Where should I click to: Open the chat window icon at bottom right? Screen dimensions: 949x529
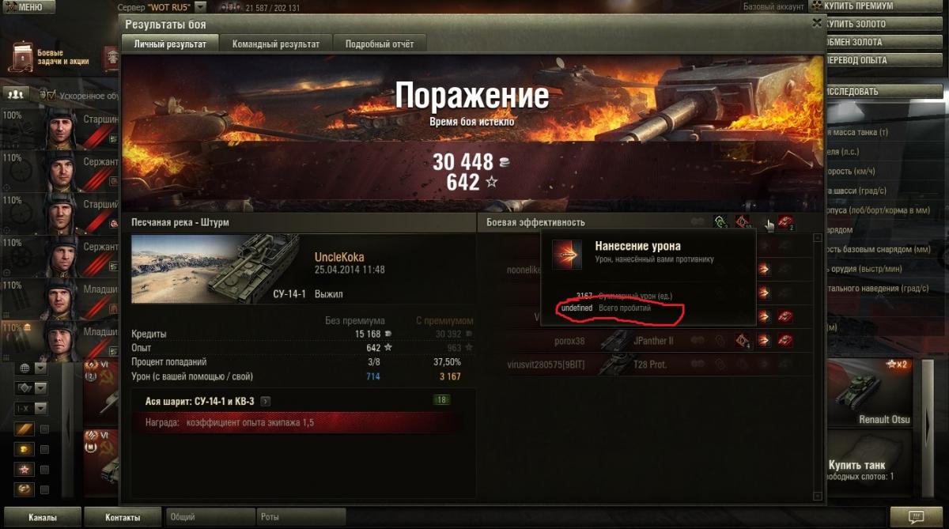(915, 517)
